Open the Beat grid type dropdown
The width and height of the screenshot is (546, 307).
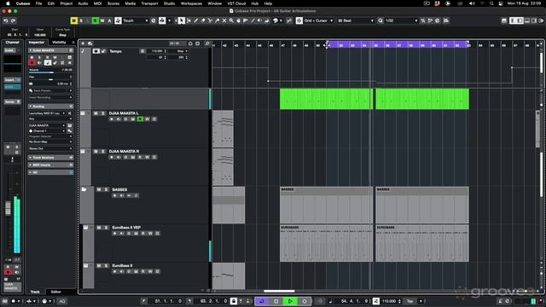pos(356,20)
